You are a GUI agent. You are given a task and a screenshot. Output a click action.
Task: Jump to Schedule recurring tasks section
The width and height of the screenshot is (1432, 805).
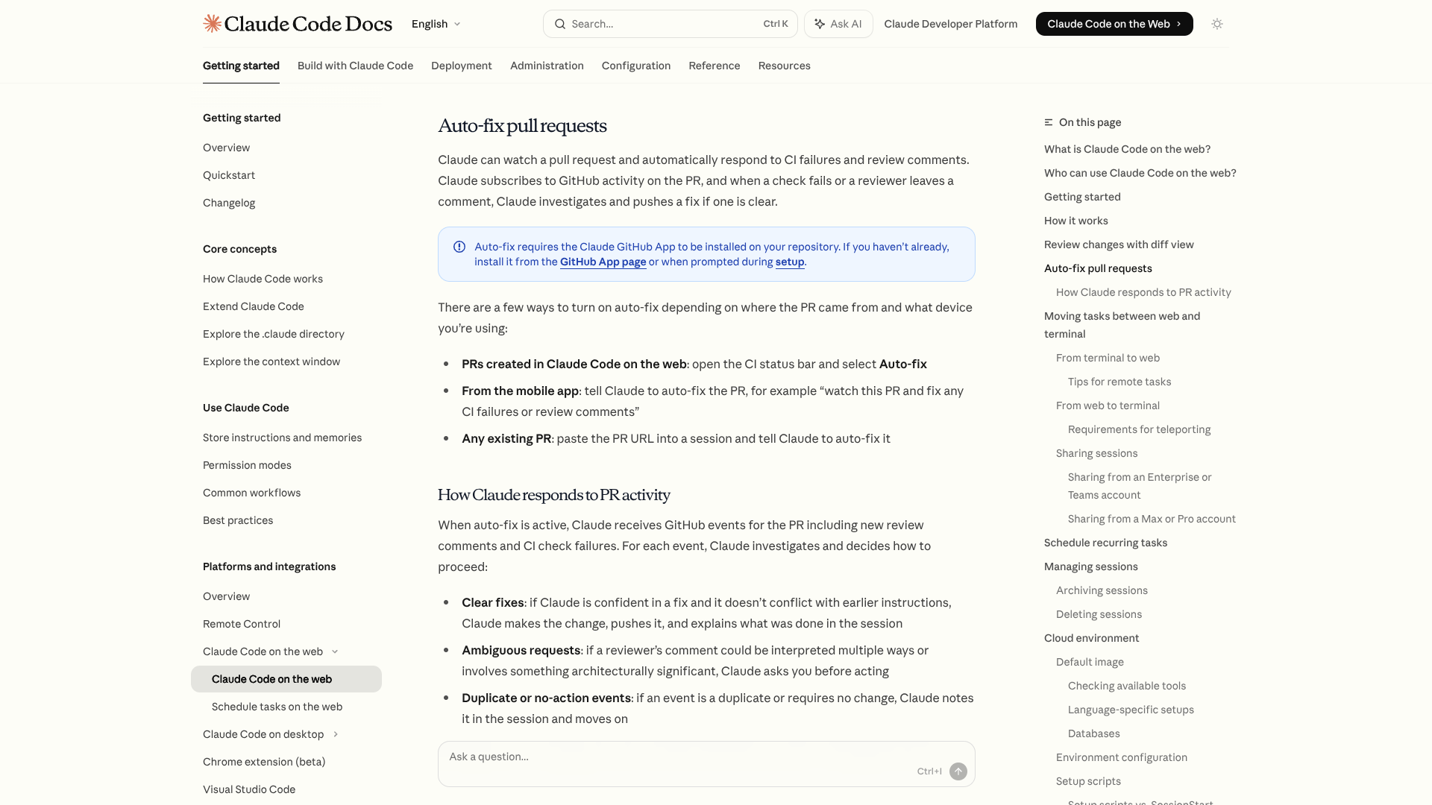coord(1105,543)
